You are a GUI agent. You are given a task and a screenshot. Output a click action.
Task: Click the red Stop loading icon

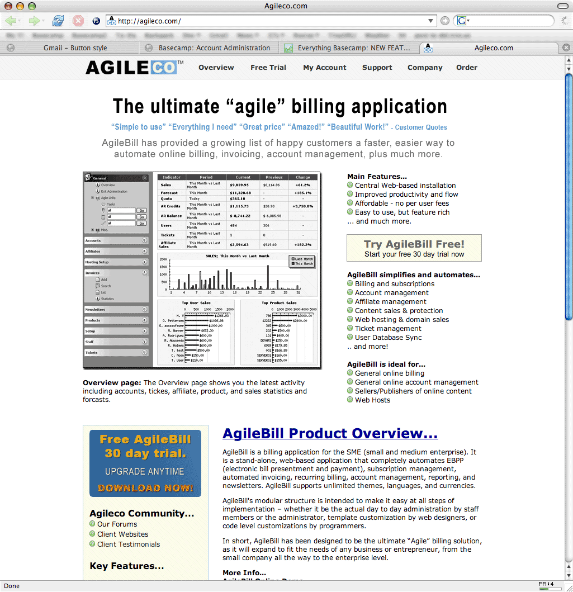(78, 21)
